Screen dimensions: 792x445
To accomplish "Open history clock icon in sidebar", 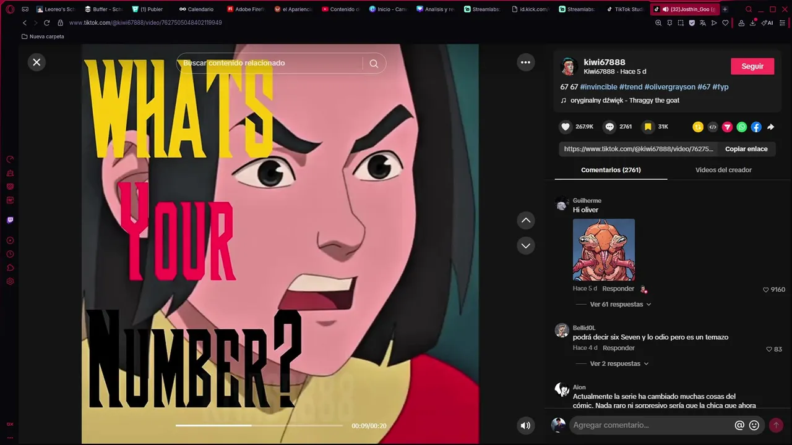I will 10,254.
